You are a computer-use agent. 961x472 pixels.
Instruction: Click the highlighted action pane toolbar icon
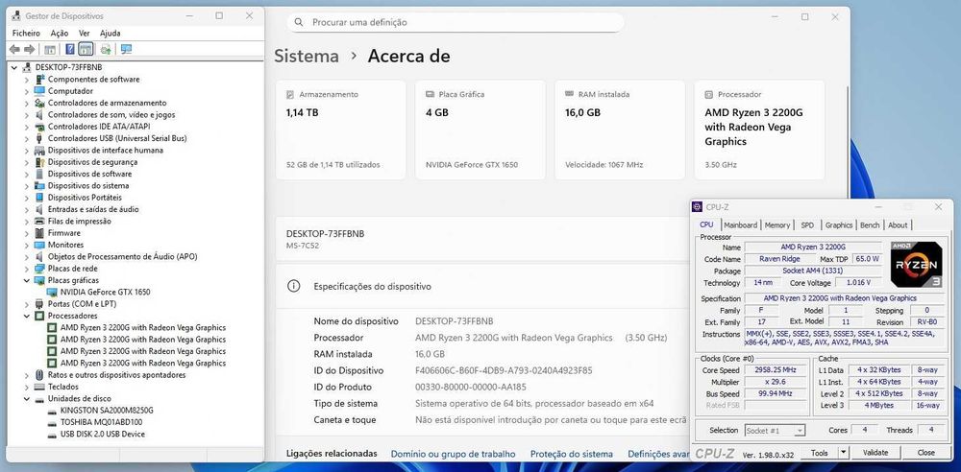[x=86, y=50]
